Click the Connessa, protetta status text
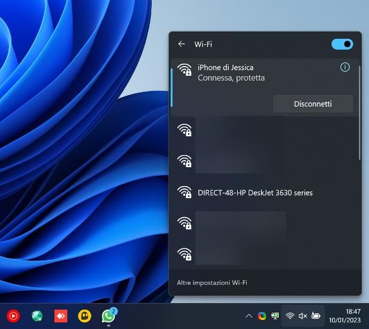The width and height of the screenshot is (369, 329). pyautogui.click(x=231, y=78)
